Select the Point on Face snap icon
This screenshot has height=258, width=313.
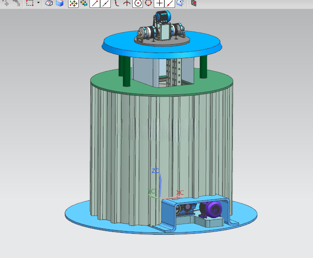(x=180, y=3)
